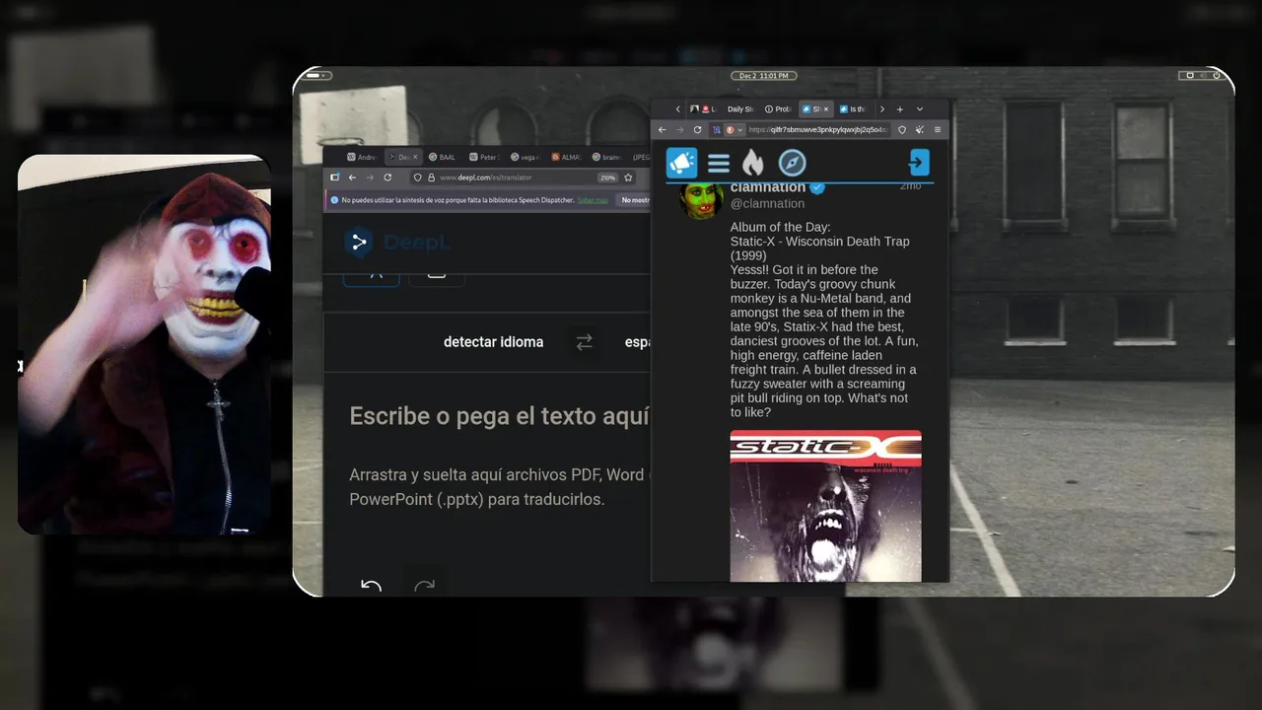Go back in the DeepL browser window
This screenshot has height=710, width=1262.
click(x=352, y=177)
